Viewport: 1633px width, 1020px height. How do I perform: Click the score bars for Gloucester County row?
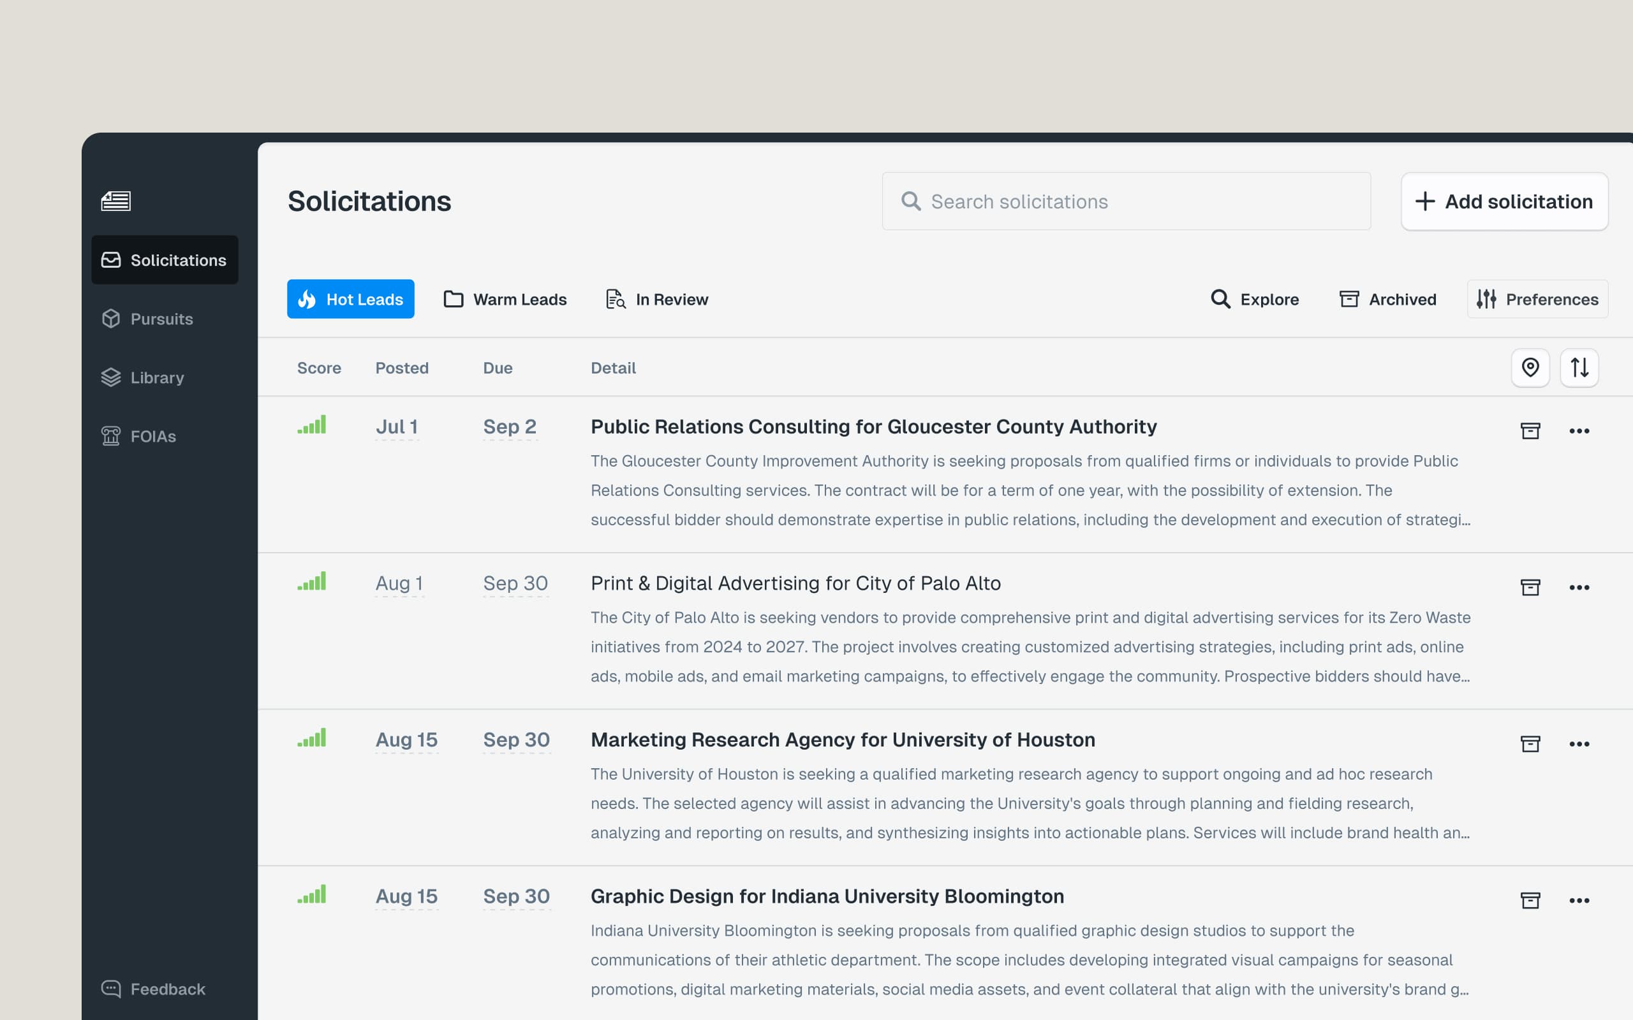(x=312, y=425)
